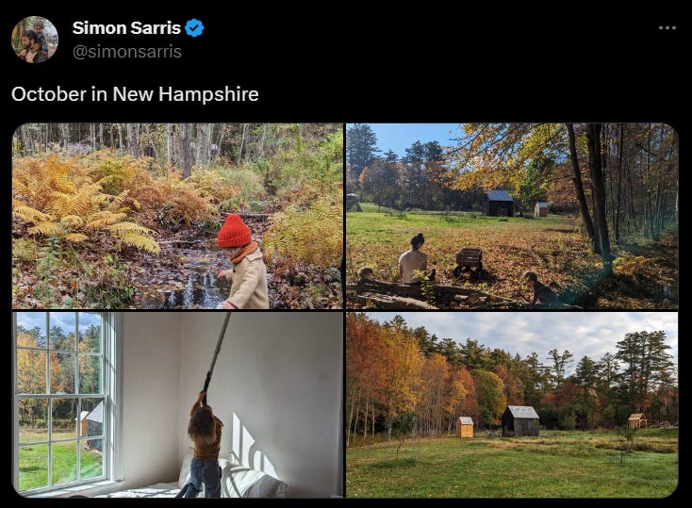Click the small yellow shed in the field photo
This screenshot has height=508, width=692.
tap(465, 427)
